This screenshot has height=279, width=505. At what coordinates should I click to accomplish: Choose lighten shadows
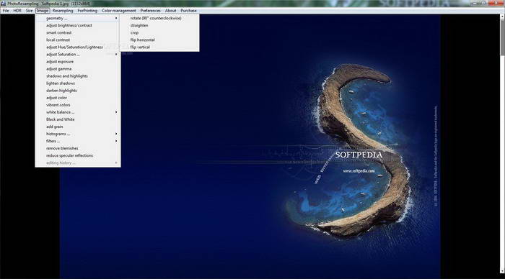(78, 83)
